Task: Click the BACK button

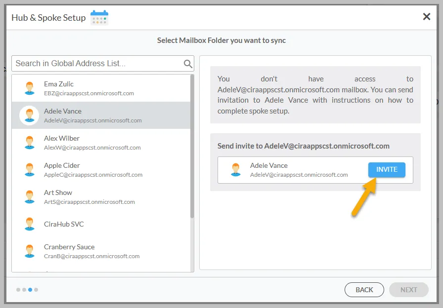Action: point(364,290)
